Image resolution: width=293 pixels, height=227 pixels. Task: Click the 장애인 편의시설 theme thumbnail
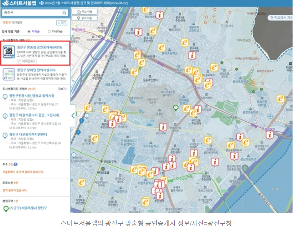9,74
